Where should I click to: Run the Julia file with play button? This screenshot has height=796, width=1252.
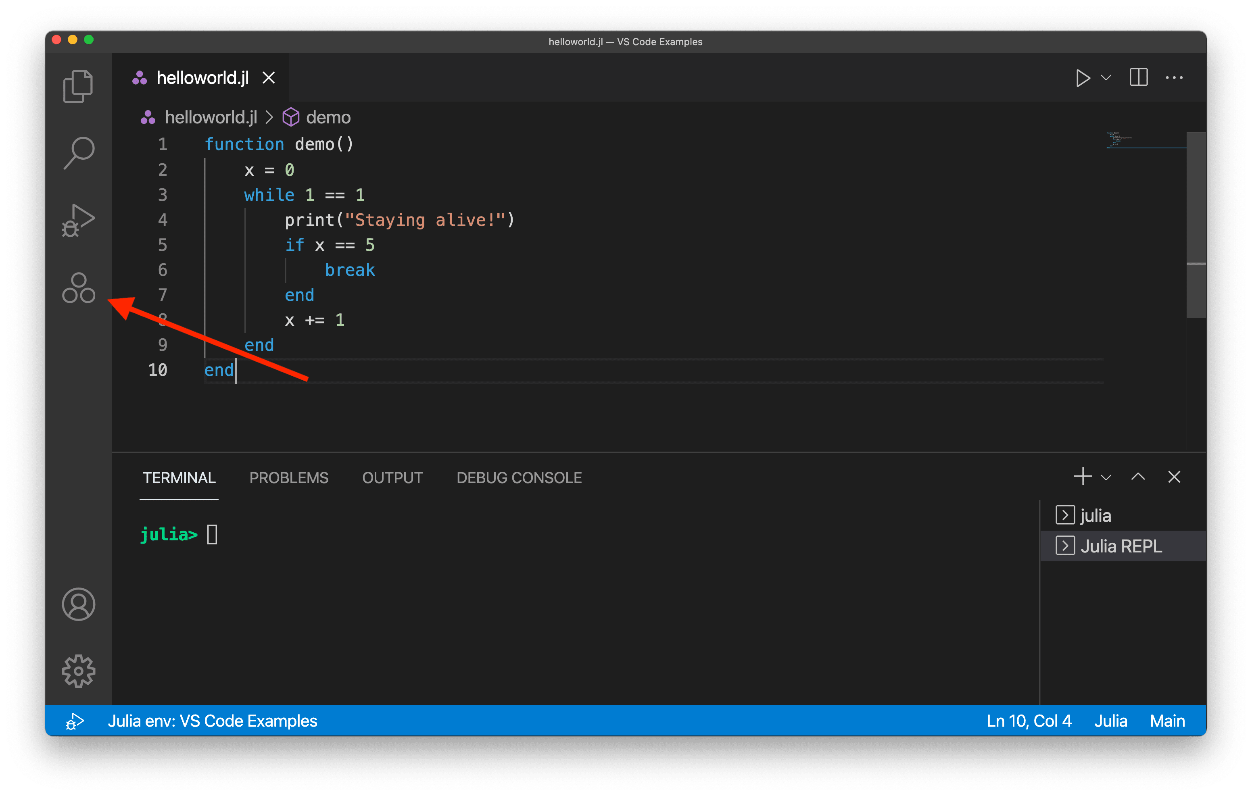click(x=1083, y=78)
